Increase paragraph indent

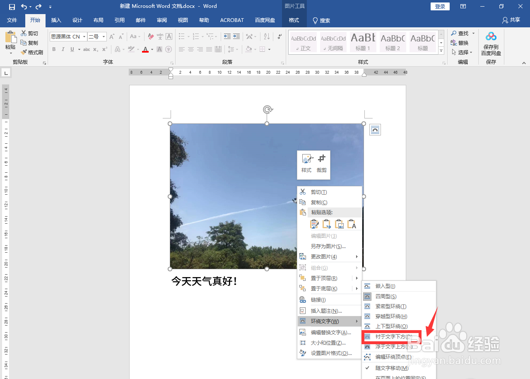click(x=236, y=36)
